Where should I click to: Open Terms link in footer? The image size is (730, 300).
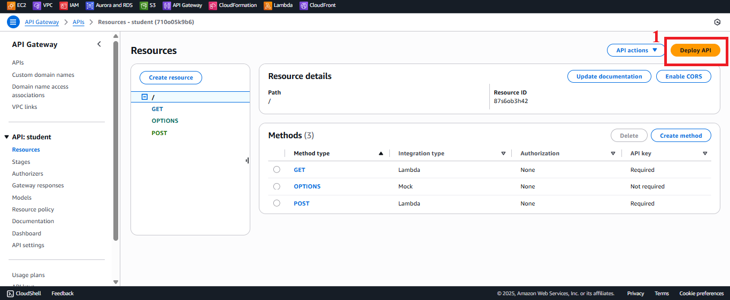pos(662,293)
